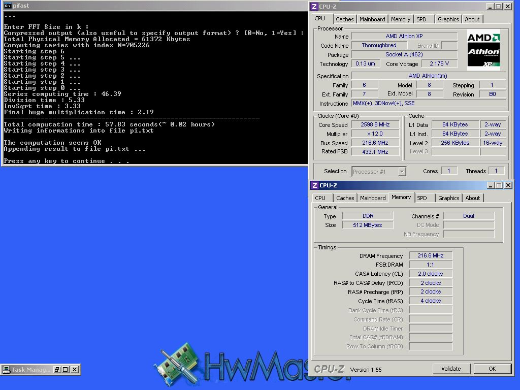Click the Cycle Time (tRAS) value 4 clocks
This screenshot has height=390, width=520.
(431, 301)
